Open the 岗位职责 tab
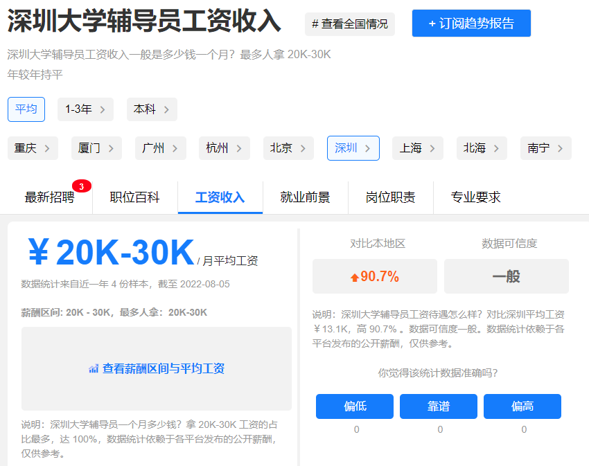This screenshot has height=466, width=589. pos(391,197)
